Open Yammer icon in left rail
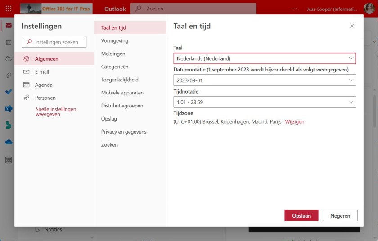The image size is (378, 241). click(9, 108)
